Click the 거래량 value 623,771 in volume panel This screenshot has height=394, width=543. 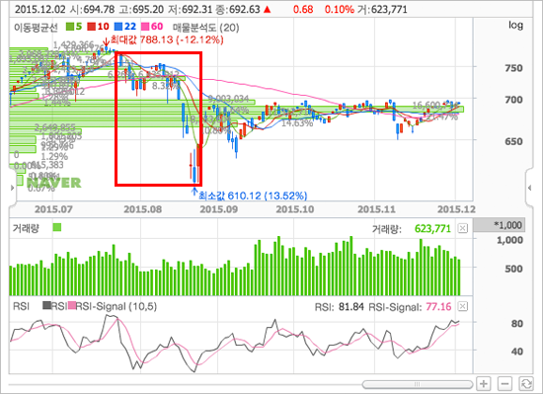[432, 229]
